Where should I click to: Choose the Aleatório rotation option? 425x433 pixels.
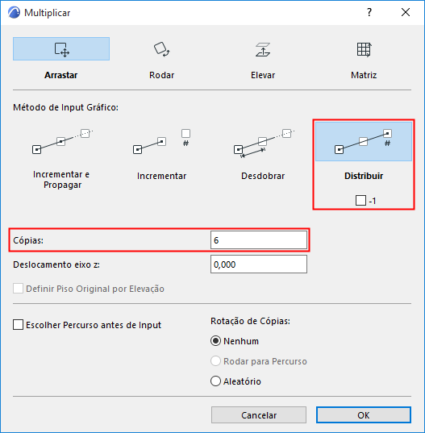(215, 381)
